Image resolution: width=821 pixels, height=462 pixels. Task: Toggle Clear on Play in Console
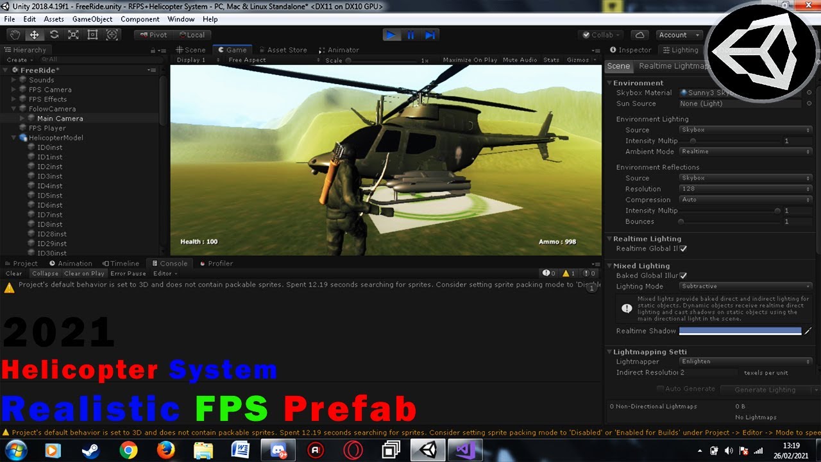tap(84, 273)
